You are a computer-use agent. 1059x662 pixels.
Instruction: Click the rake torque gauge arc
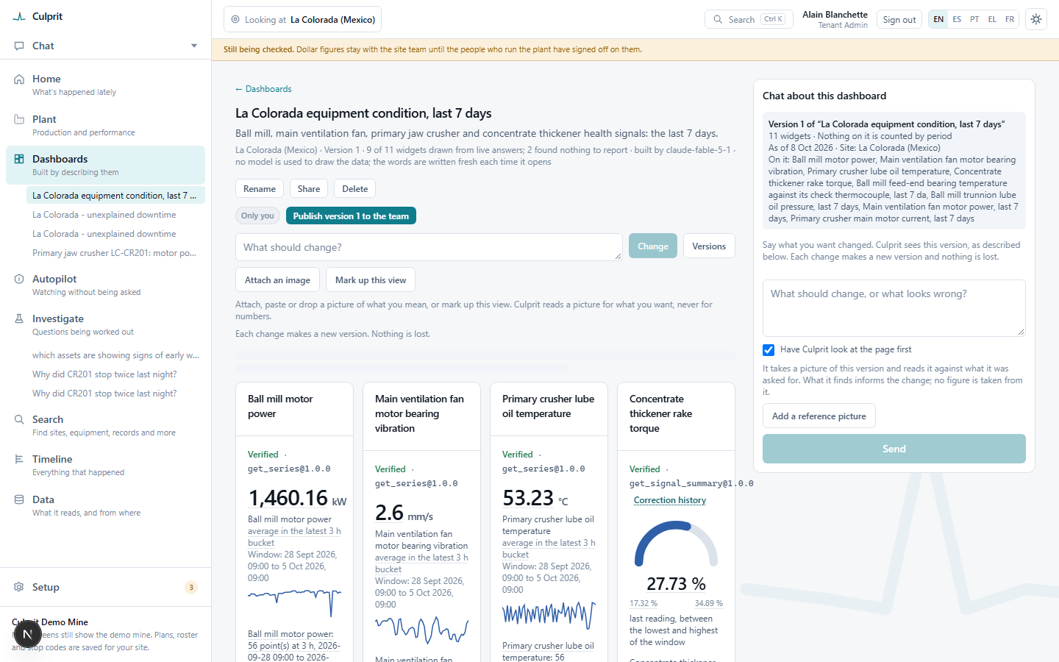(x=676, y=543)
